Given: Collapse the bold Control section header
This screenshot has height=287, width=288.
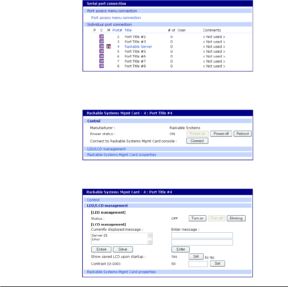Looking at the screenshot, I should tap(168, 121).
